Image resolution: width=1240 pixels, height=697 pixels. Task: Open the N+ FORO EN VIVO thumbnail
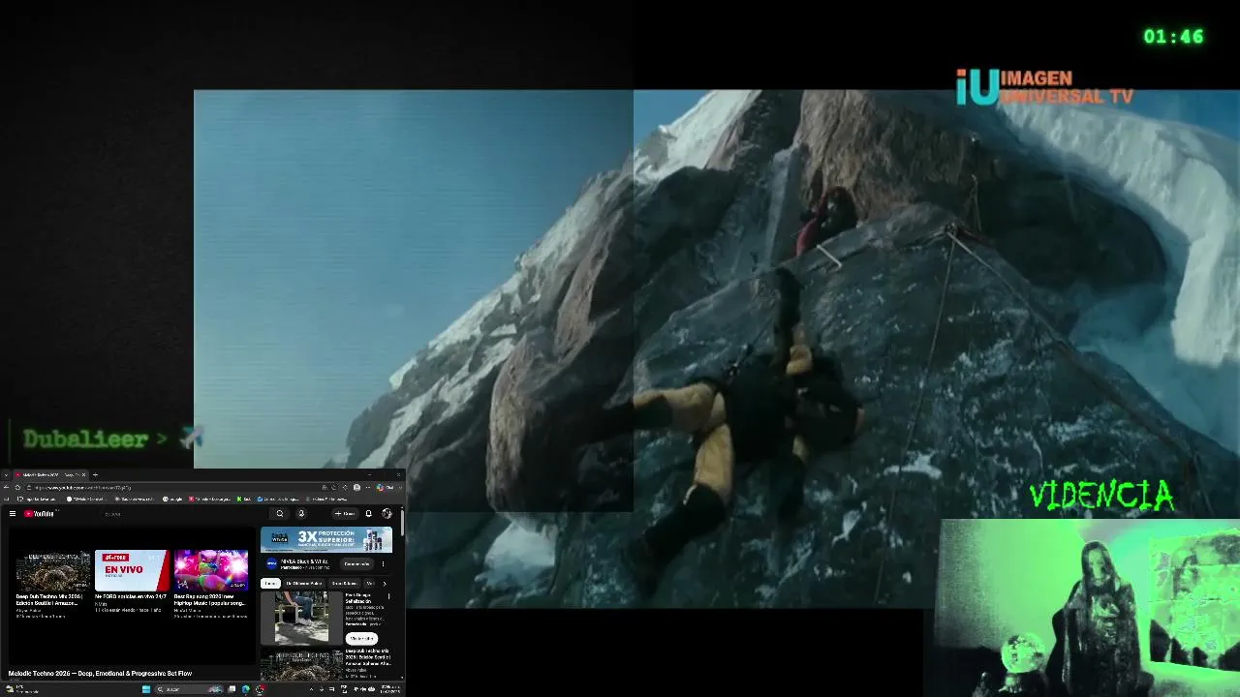coord(133,570)
